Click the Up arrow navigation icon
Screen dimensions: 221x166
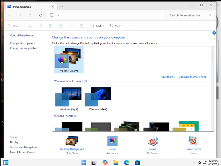click(x=30, y=15)
